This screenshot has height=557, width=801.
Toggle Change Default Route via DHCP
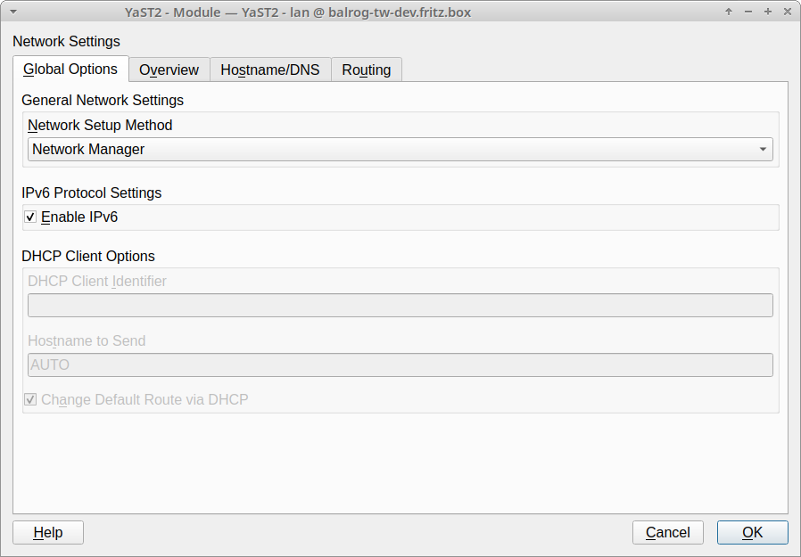click(30, 399)
